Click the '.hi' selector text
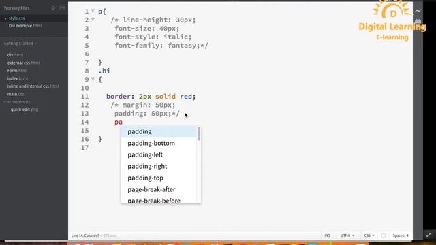This screenshot has width=436, height=245. 104,71
